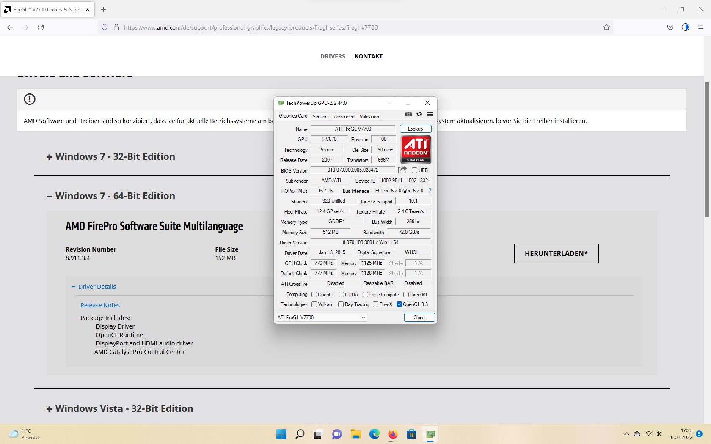The height and width of the screenshot is (444, 711).
Task: Open the Firefox application menu
Action: 701,27
